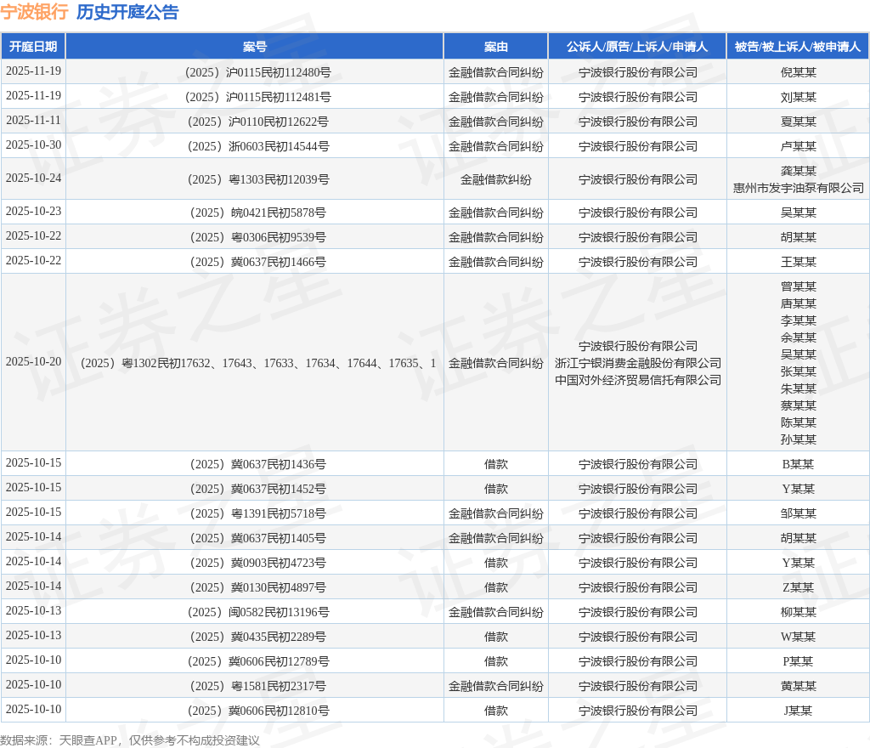Click defendant 唐某某
Image resolution: width=870 pixels, height=748 pixels.
pos(799,303)
